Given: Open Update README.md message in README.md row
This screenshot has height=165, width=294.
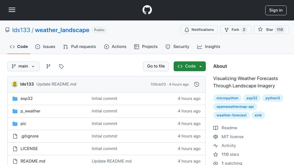Looking at the screenshot, I should (x=111, y=161).
